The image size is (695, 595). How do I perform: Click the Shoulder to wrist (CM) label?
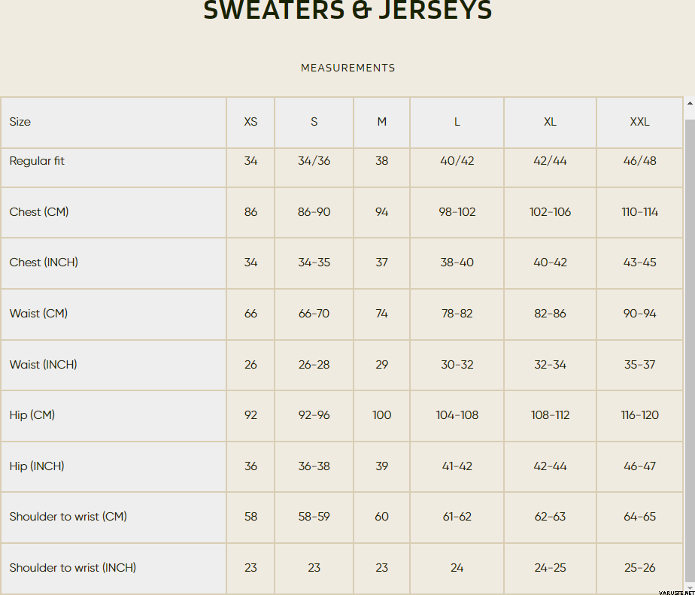click(x=68, y=517)
